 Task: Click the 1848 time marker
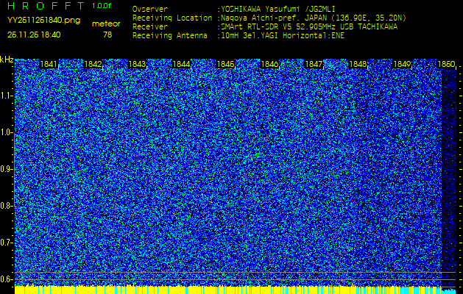click(x=358, y=64)
